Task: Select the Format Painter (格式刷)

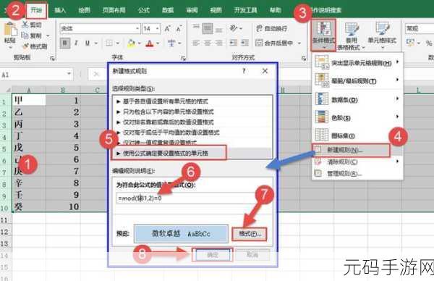Action: pyautogui.click(x=35, y=46)
